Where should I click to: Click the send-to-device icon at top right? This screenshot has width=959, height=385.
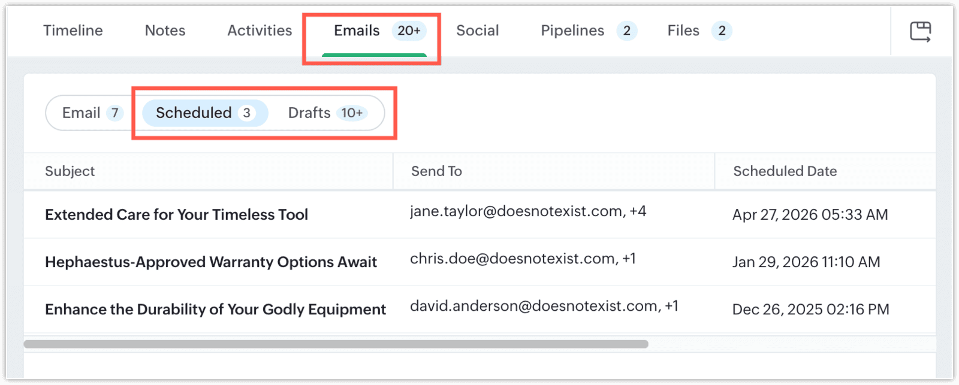coord(920,31)
